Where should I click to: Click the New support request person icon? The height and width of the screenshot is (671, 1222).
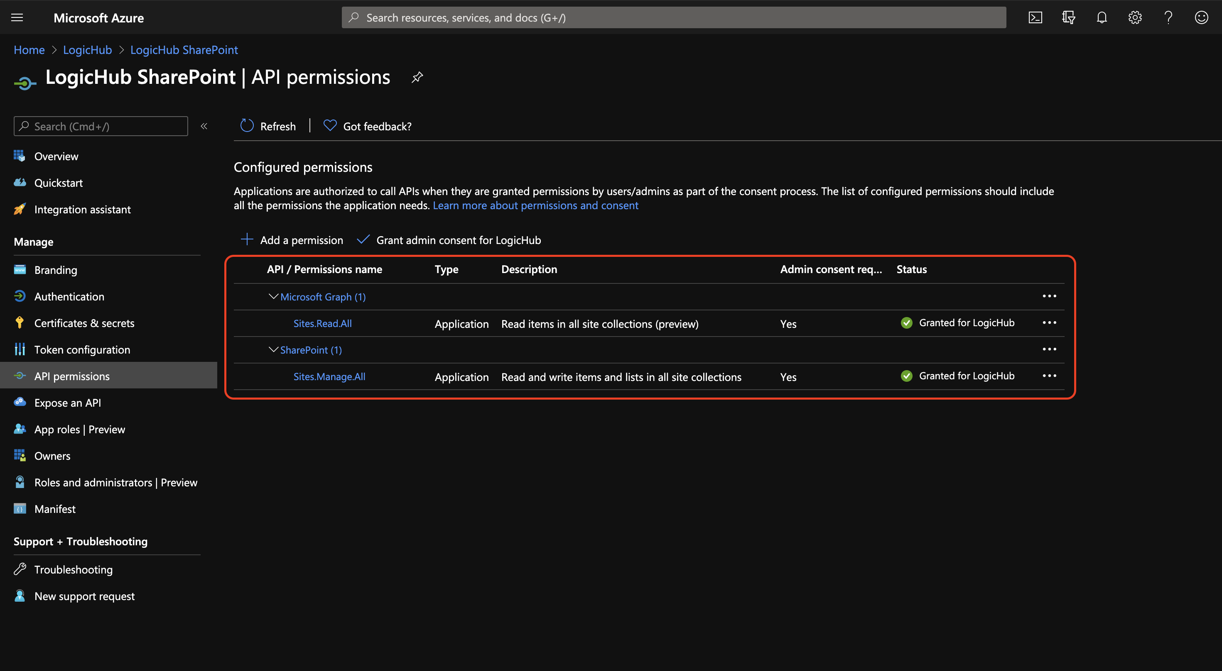tap(20, 595)
